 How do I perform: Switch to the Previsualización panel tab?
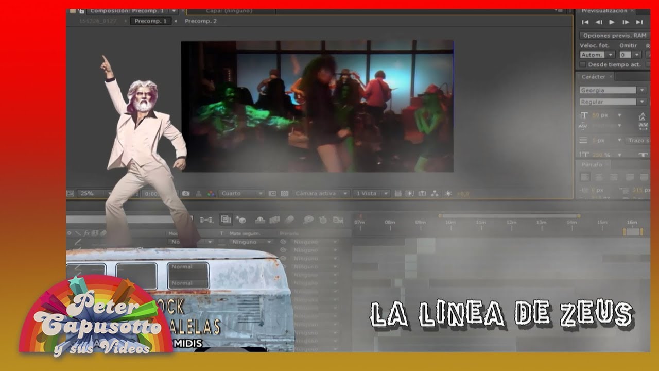tap(604, 11)
